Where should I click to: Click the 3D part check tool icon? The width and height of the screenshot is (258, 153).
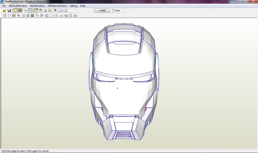(37, 15)
